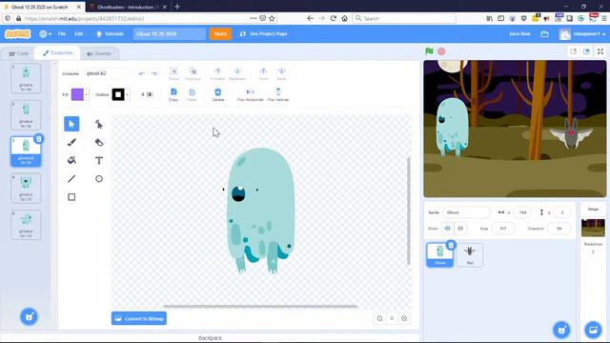Viewport: 610px width, 343px height.
Task: Open browser page actions ellipsis menu
Action: [254, 18]
